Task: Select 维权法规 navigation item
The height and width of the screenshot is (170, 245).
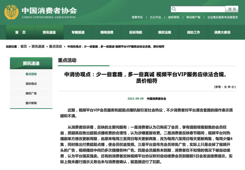Action: 165,32
